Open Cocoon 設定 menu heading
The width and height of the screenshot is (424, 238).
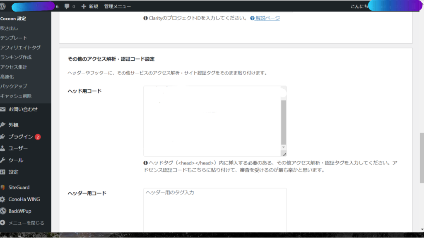point(13,19)
